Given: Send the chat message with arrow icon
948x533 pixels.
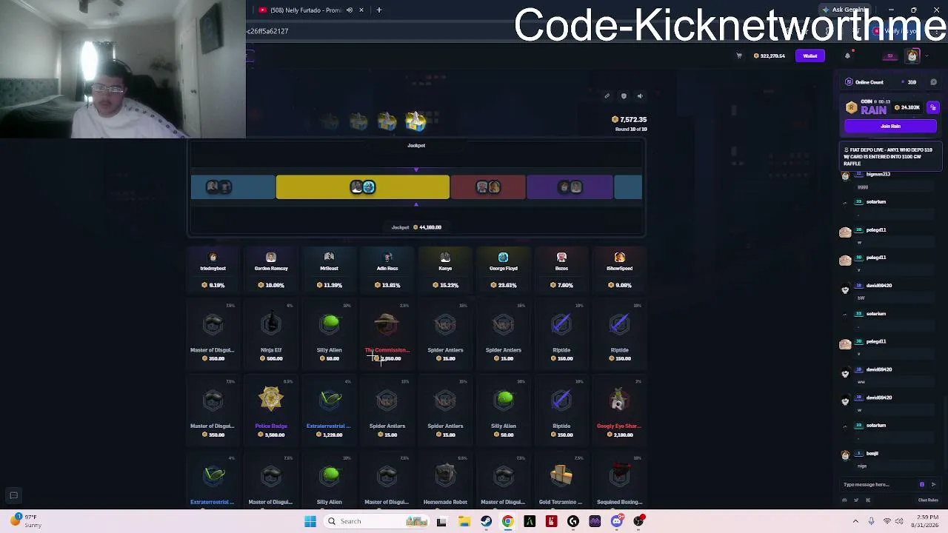Looking at the screenshot, I should click(933, 485).
